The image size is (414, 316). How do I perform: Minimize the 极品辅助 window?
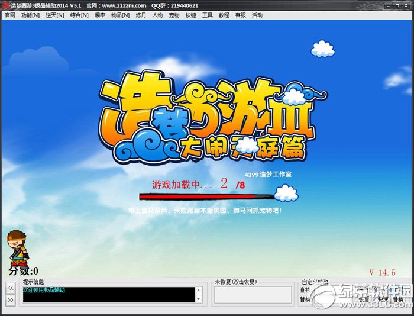point(389,5)
